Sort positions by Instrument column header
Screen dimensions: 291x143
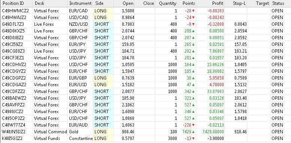coord(80,3)
